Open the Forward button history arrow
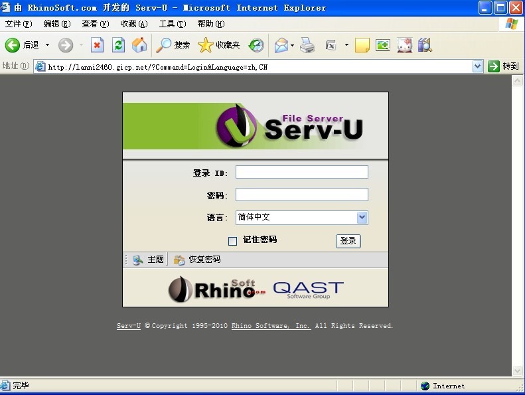The width and height of the screenshot is (525, 395). coord(81,45)
